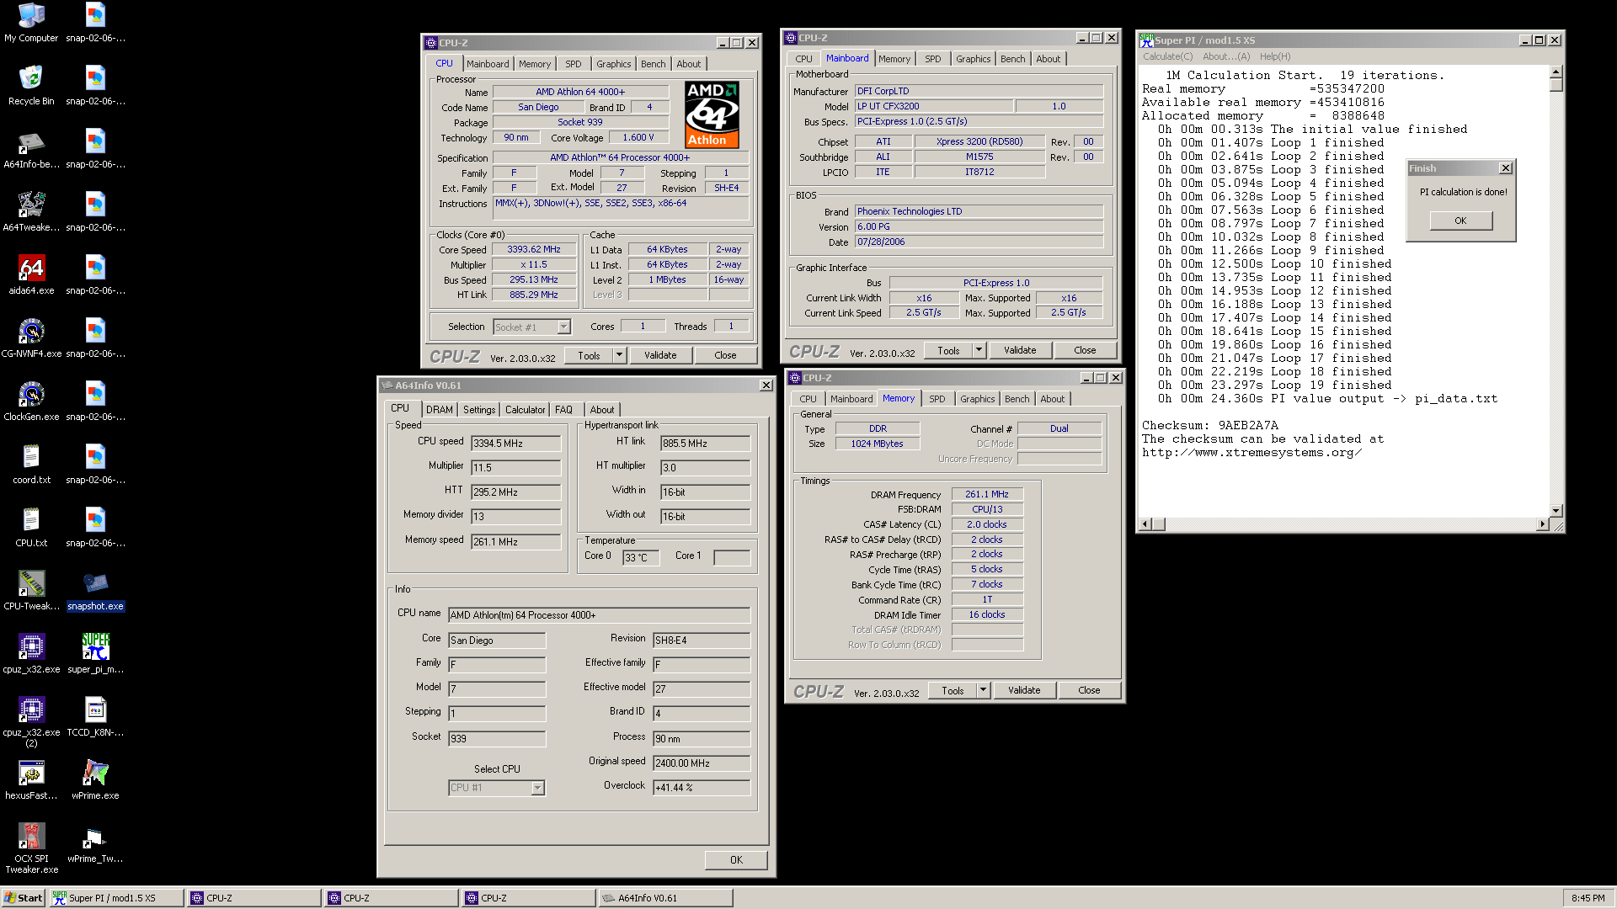This screenshot has height=909, width=1617.
Task: Open Help(H) menu in Super PI
Action: click(1275, 56)
